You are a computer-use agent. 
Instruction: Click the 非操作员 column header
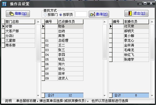(x=136, y=22)
